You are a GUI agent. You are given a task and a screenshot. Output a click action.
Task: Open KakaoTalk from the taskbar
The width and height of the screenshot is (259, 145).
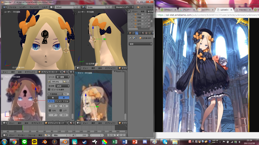[x=34, y=142]
